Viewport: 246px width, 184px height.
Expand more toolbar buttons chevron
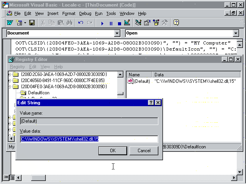point(241,20)
